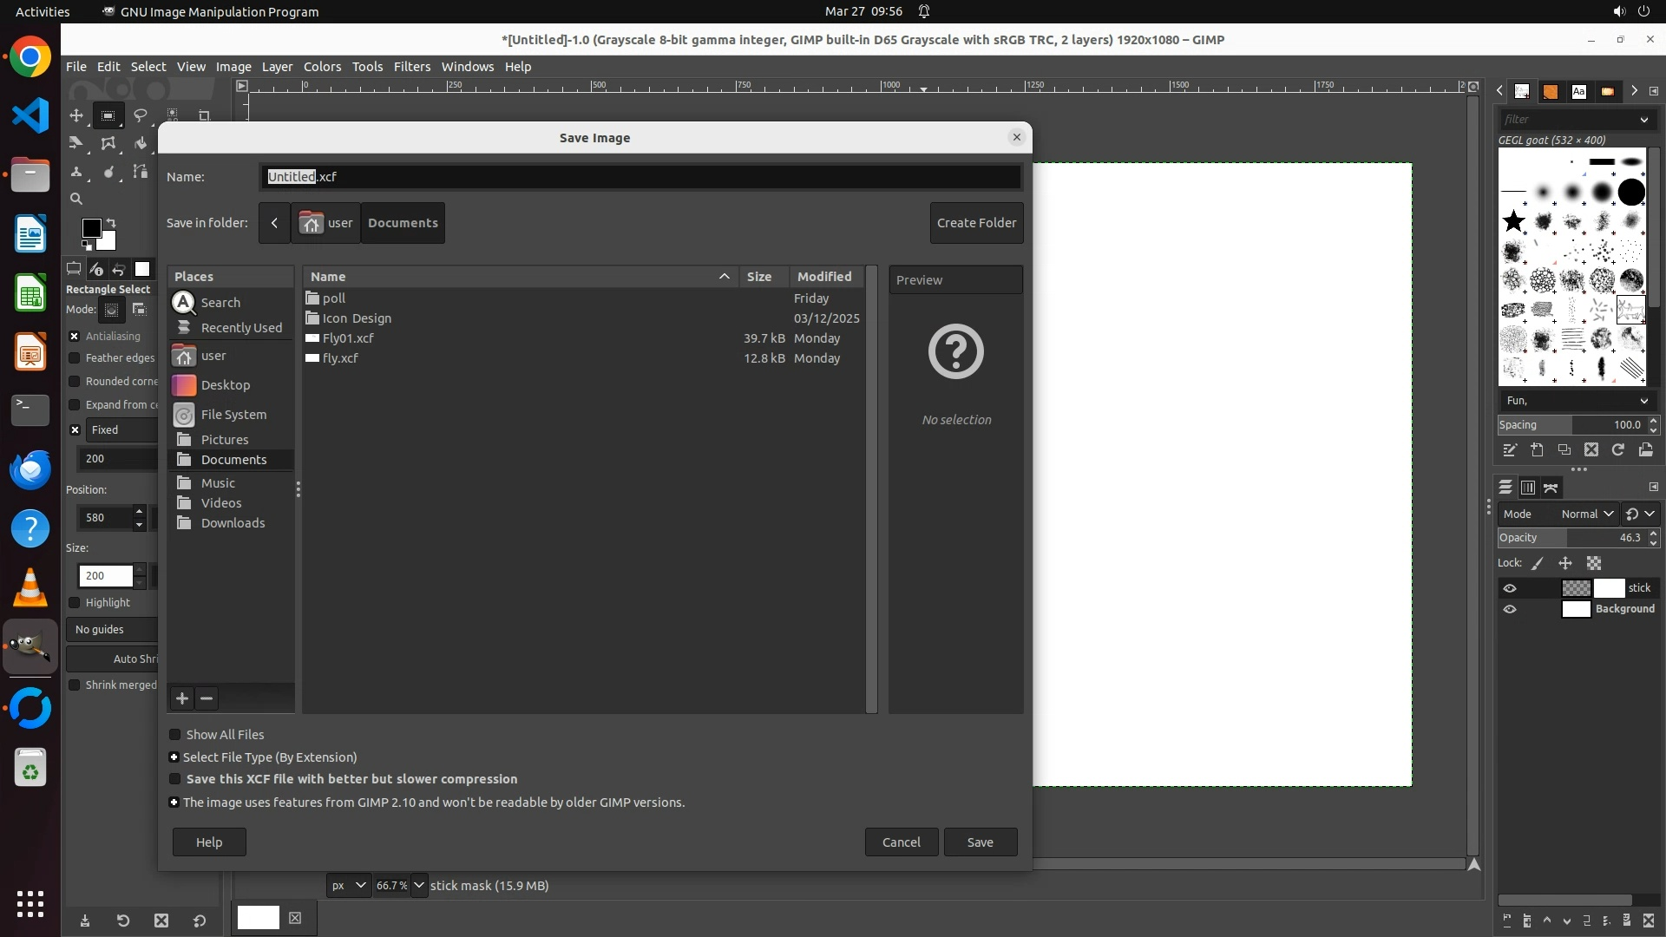The height and width of the screenshot is (937, 1666).
Task: Click the Save button
Action: pyautogui.click(x=980, y=842)
